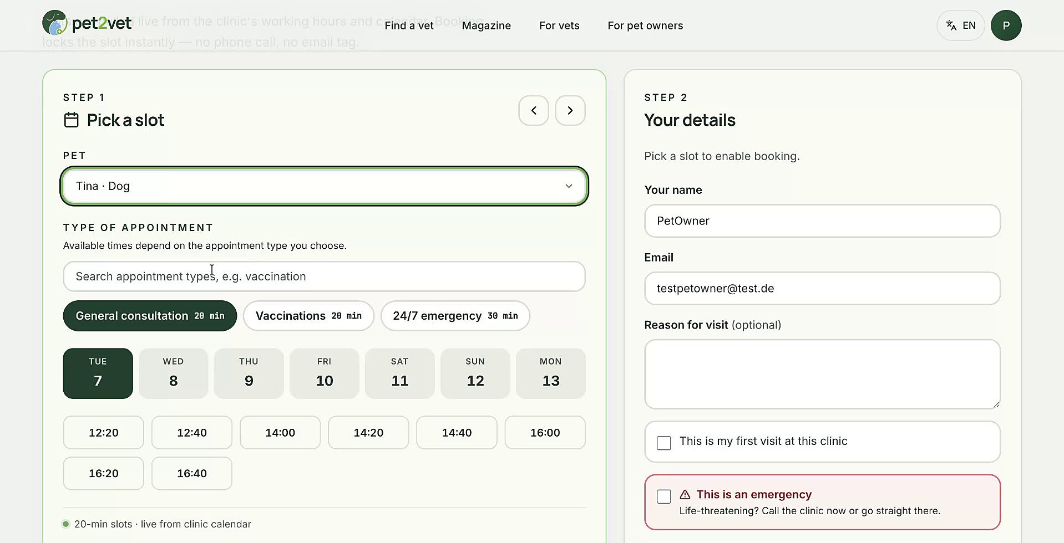Screen dimensions: 1064x543
Task: Open the Magazine page
Action: click(487, 25)
